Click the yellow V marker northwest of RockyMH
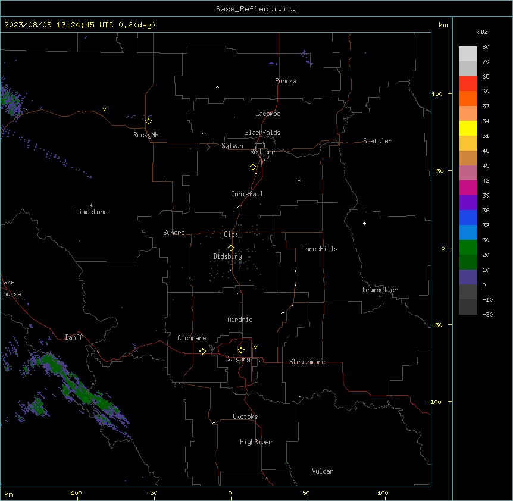 pos(104,109)
